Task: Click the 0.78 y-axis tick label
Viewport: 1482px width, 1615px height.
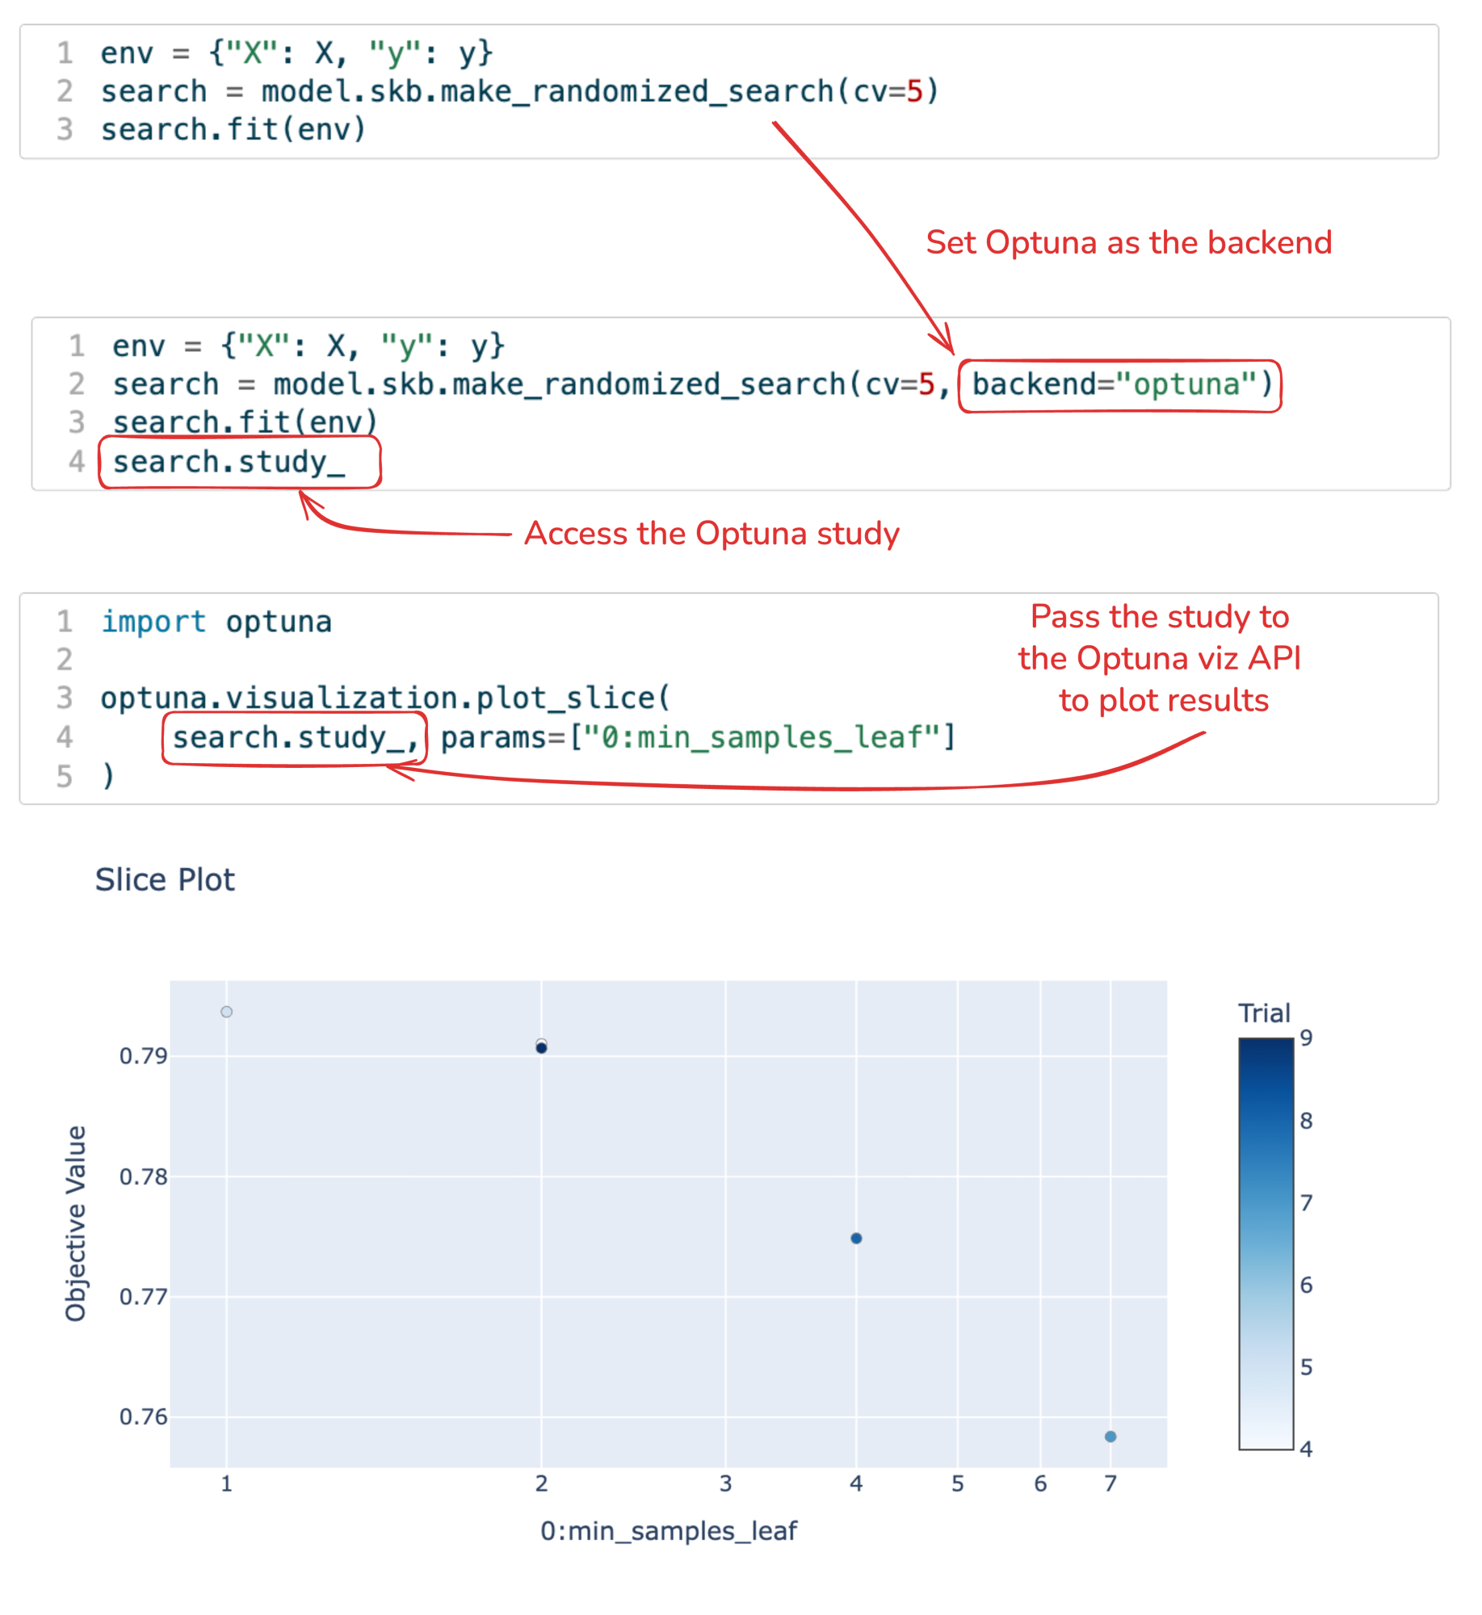Action: (143, 1177)
